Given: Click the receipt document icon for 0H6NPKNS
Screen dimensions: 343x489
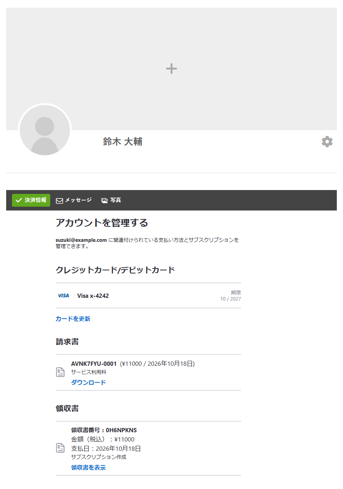Looking at the screenshot, I should click(x=60, y=448).
